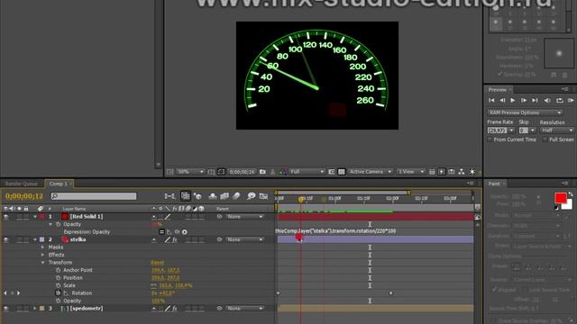The width and height of the screenshot is (577, 324).
Task: Click the Reset link for Transform
Action: (158, 263)
